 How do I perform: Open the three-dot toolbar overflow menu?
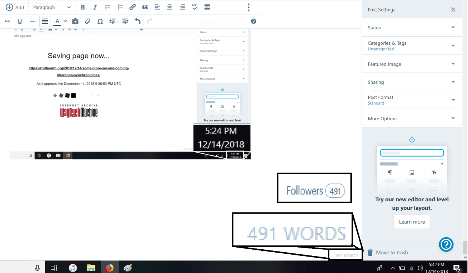click(248, 7)
